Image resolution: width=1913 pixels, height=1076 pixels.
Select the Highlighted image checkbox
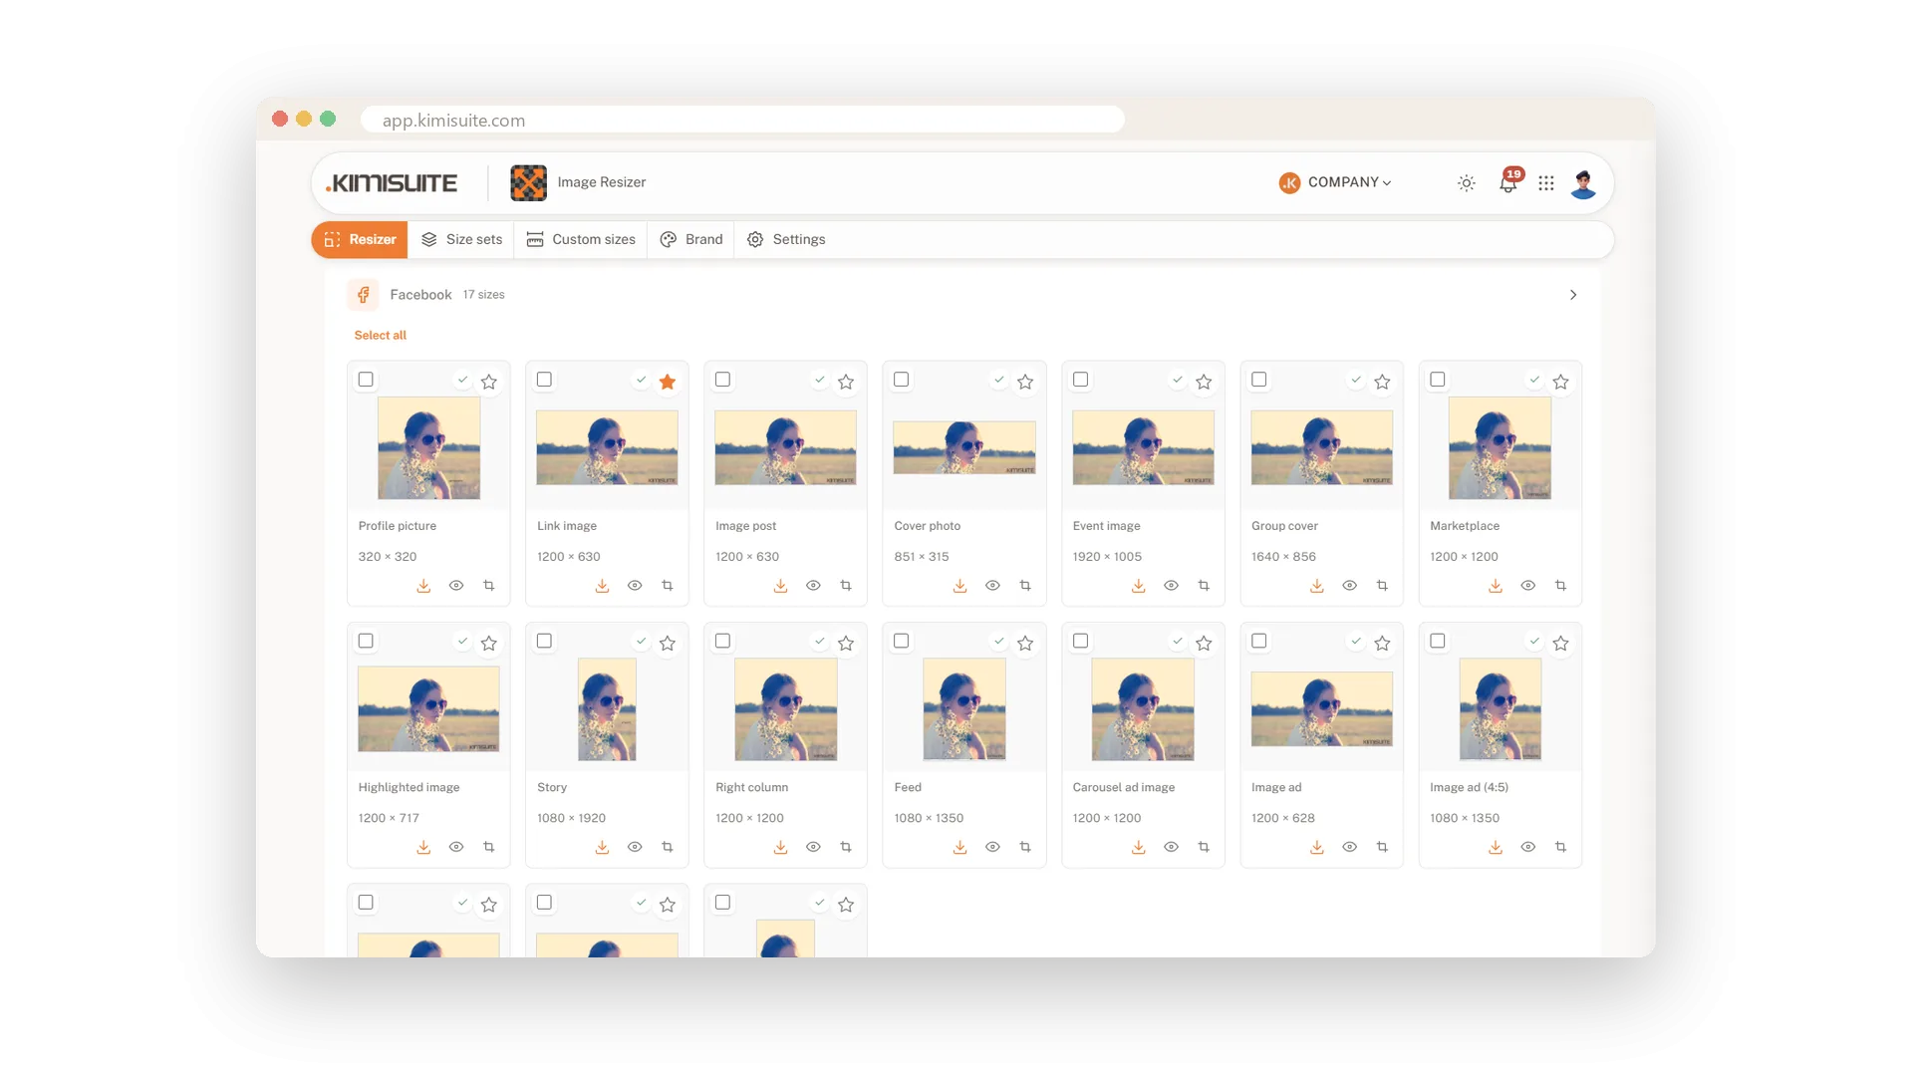point(366,641)
